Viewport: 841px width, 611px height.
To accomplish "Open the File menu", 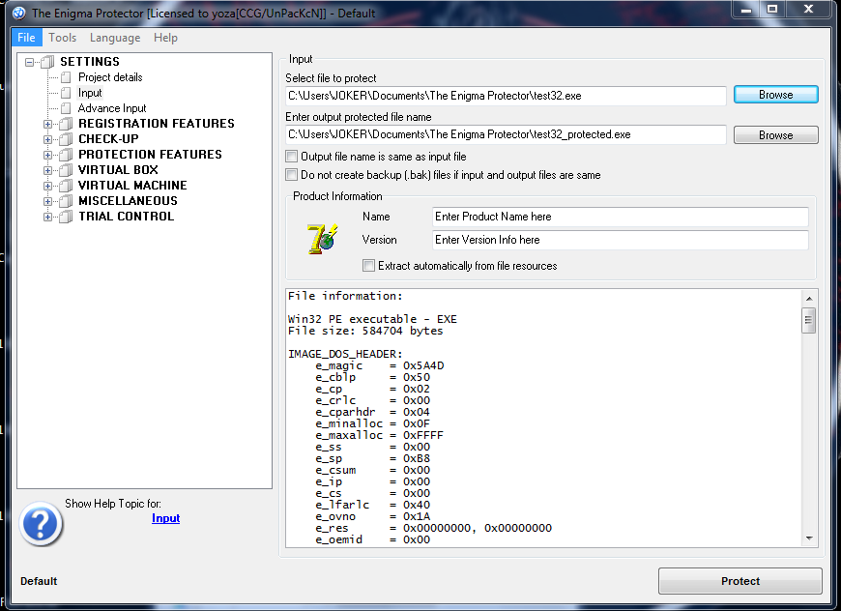I will click(26, 38).
